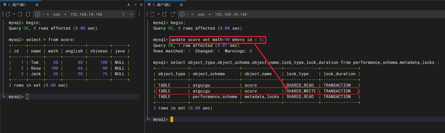Open the hamburger menu in left pane
Screen dimensions: 445x133
[141, 5]
